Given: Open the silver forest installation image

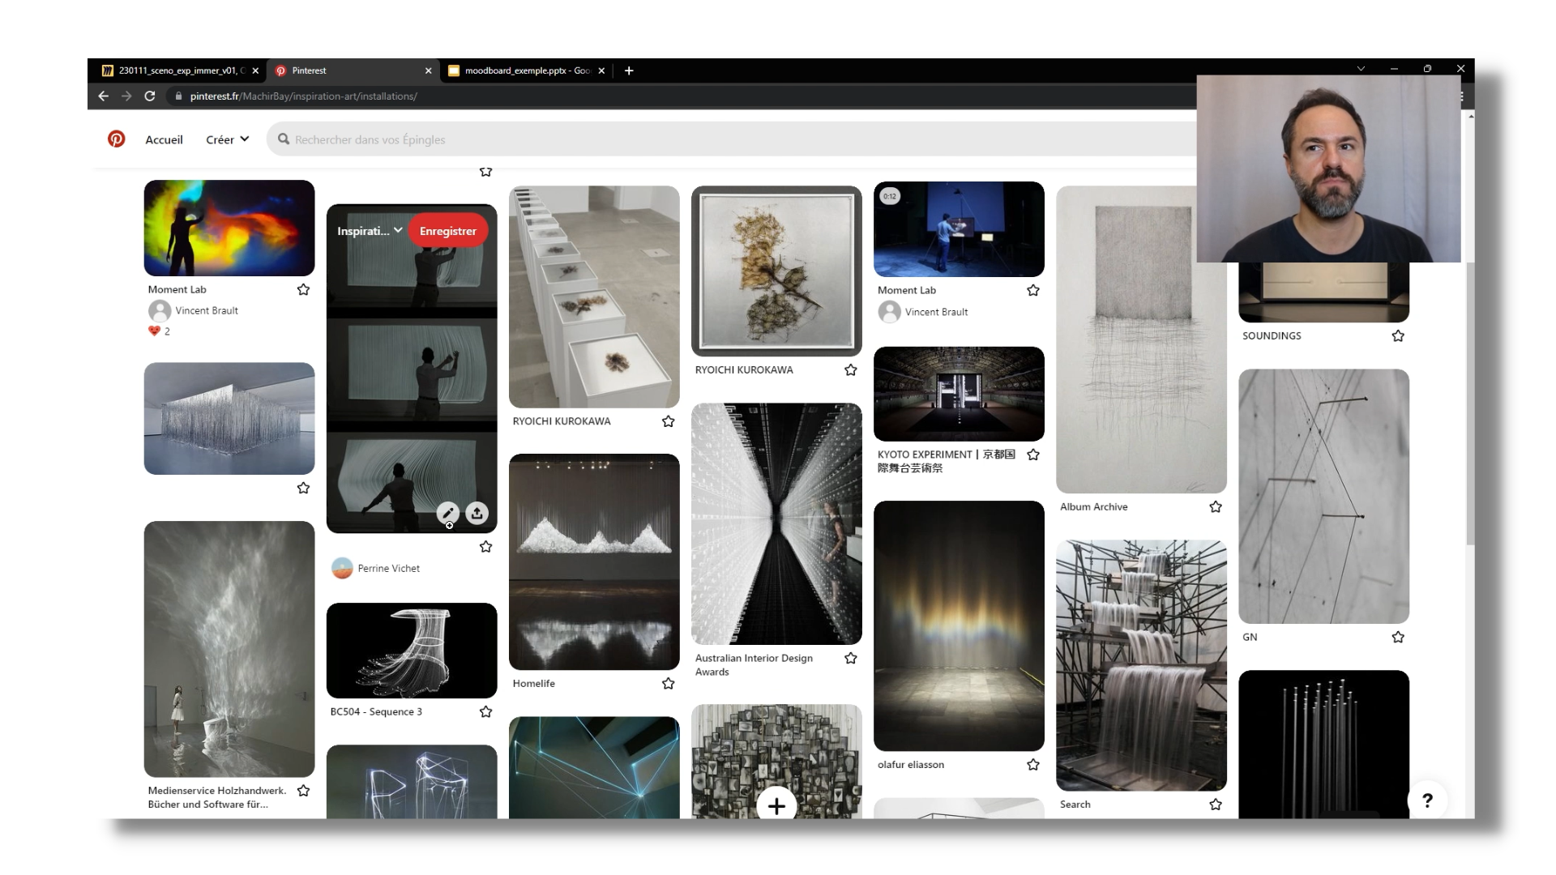Looking at the screenshot, I should click(x=229, y=418).
